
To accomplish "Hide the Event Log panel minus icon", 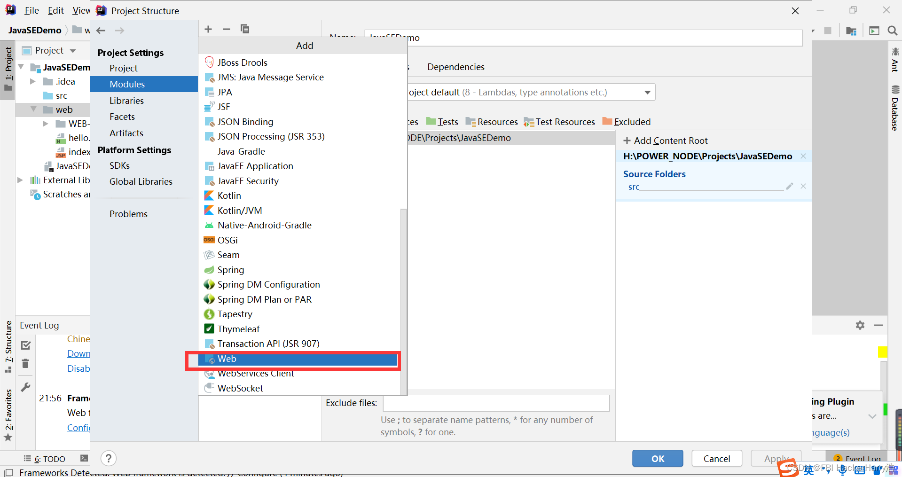I will 878,325.
